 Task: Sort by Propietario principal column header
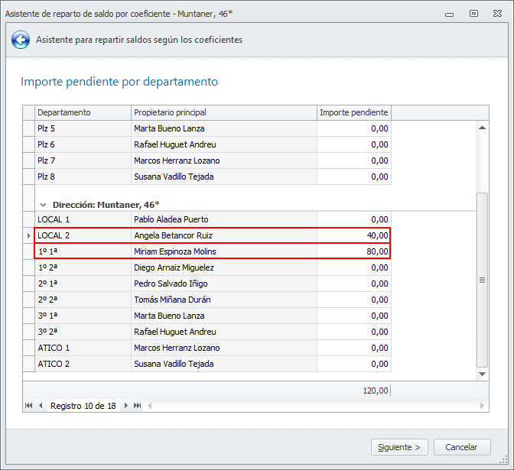(224, 112)
